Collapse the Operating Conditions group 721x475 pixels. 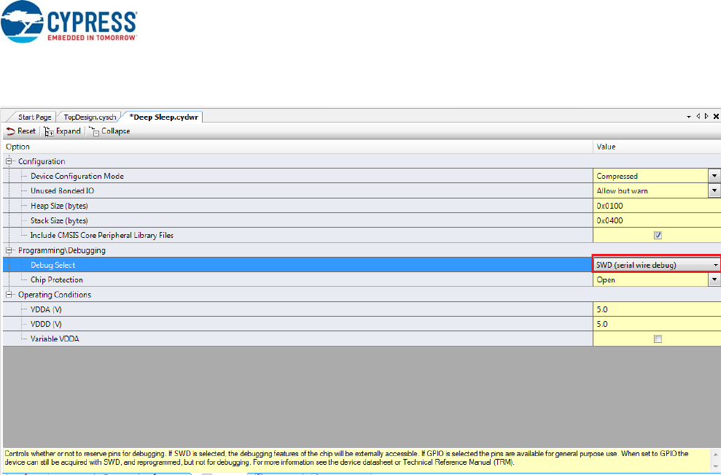(9, 295)
